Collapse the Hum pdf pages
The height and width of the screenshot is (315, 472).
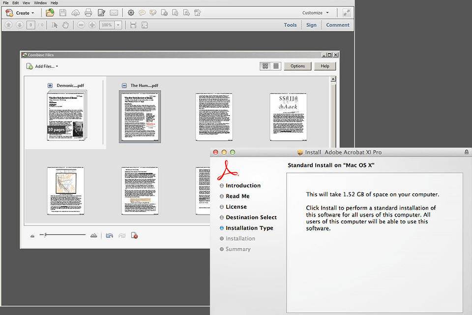(x=124, y=86)
